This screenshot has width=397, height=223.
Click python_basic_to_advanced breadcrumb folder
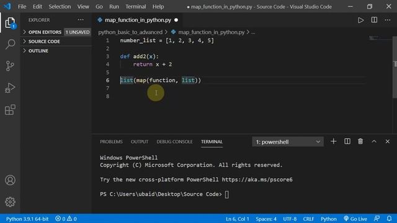(x=130, y=32)
